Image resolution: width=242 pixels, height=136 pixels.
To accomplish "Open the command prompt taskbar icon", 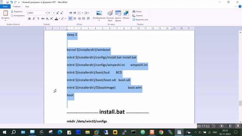I will click(x=133, y=132).
